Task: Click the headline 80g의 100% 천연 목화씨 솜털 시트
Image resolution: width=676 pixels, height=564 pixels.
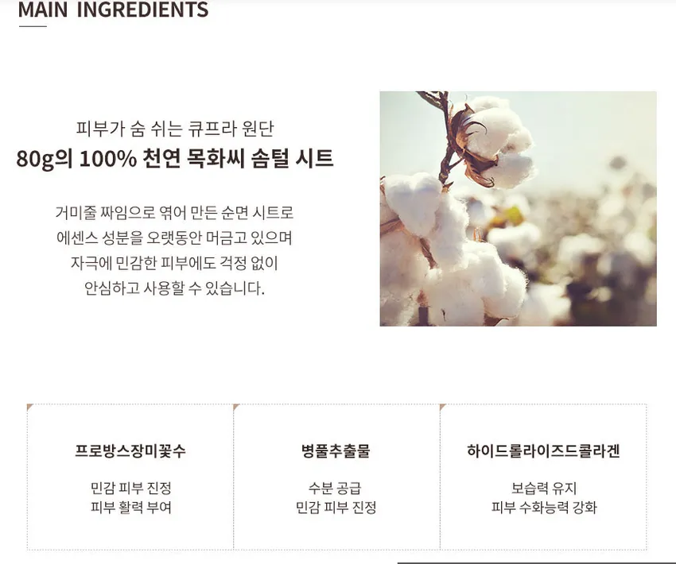Action: point(175,158)
